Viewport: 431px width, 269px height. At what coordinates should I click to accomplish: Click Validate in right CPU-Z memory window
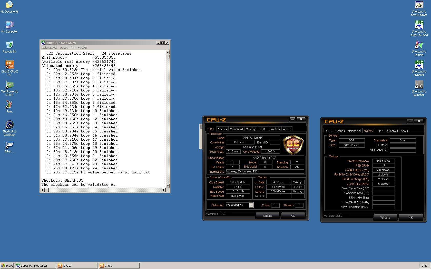click(x=385, y=218)
